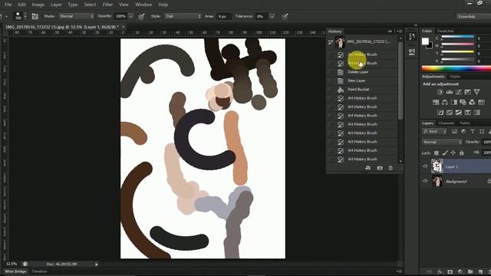
Task: Click the Area input field
Action: click(x=223, y=16)
